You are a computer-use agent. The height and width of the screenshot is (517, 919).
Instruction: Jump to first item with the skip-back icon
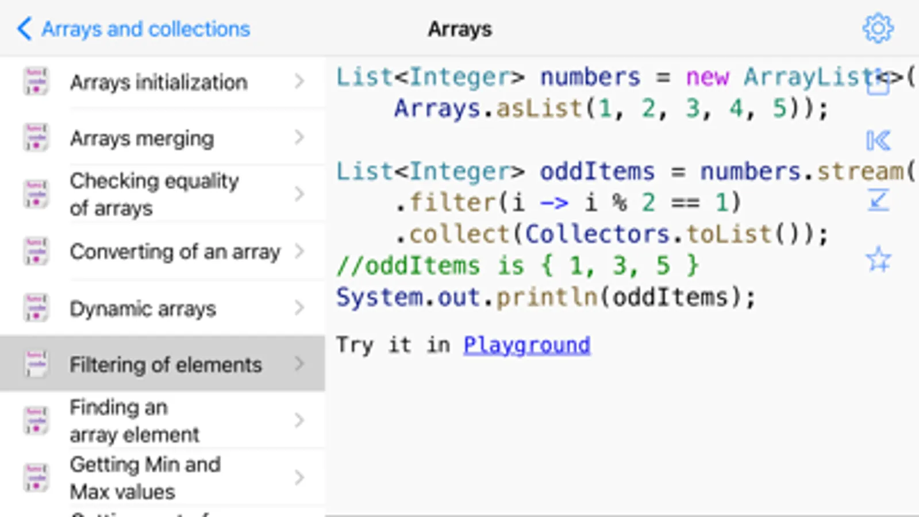[x=878, y=140]
